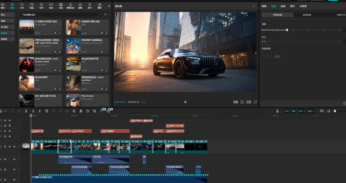Favorite the 大气震撼 史诗宣传 music track
346x183 pixels.
point(55,33)
